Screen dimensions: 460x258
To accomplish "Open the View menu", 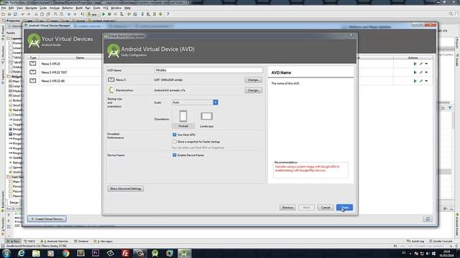I will click(19, 8).
